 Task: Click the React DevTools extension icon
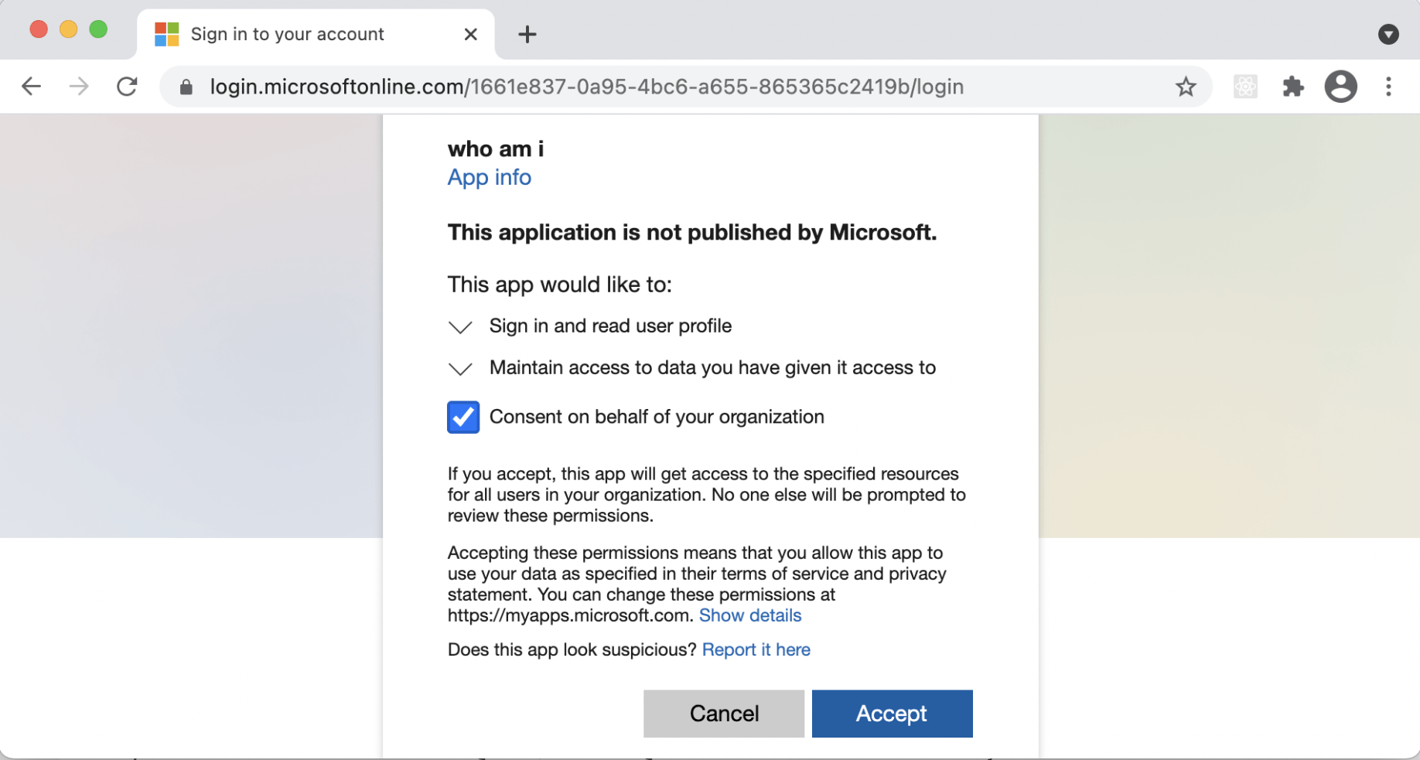(x=1245, y=87)
